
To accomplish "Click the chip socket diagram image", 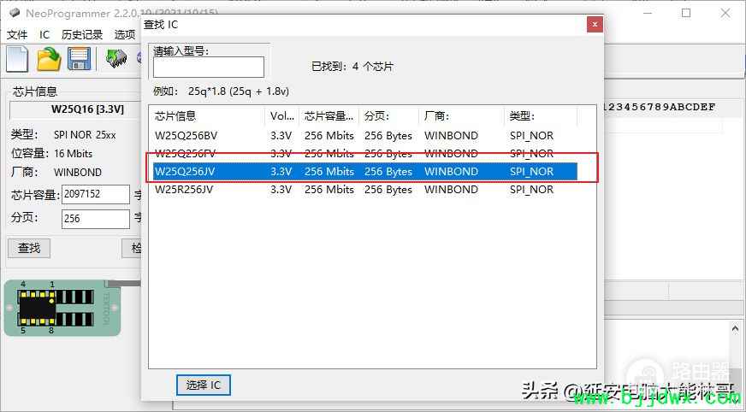I will [62, 308].
